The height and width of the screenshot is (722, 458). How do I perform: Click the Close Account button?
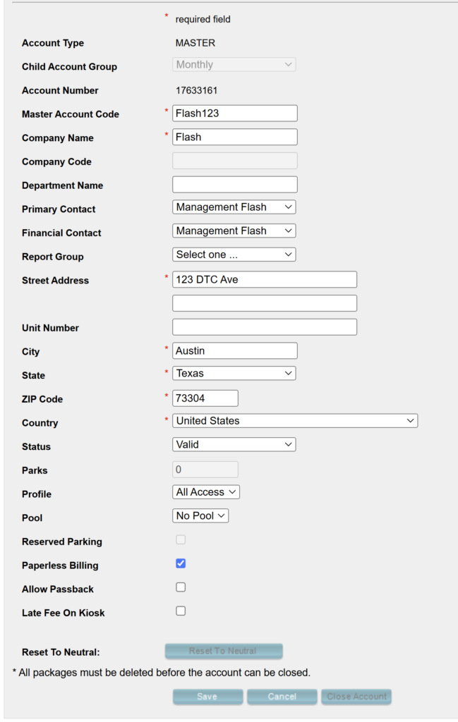[356, 697]
